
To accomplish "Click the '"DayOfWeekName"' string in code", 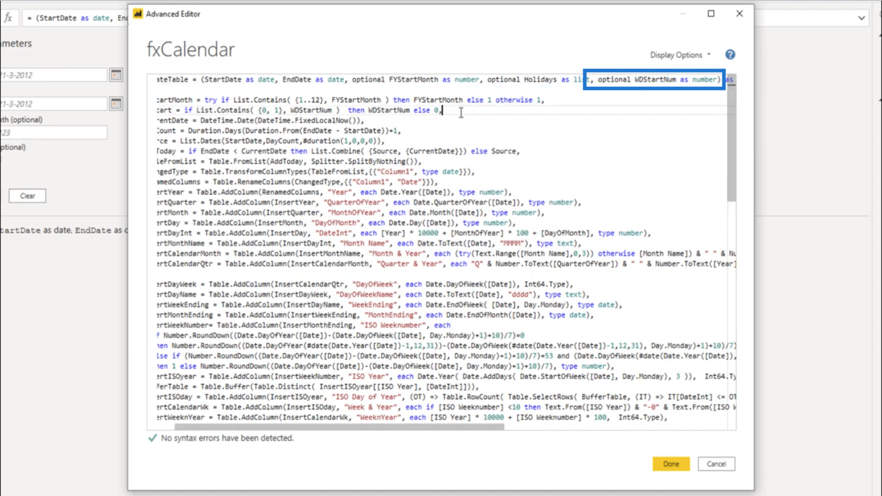I will click(366, 294).
